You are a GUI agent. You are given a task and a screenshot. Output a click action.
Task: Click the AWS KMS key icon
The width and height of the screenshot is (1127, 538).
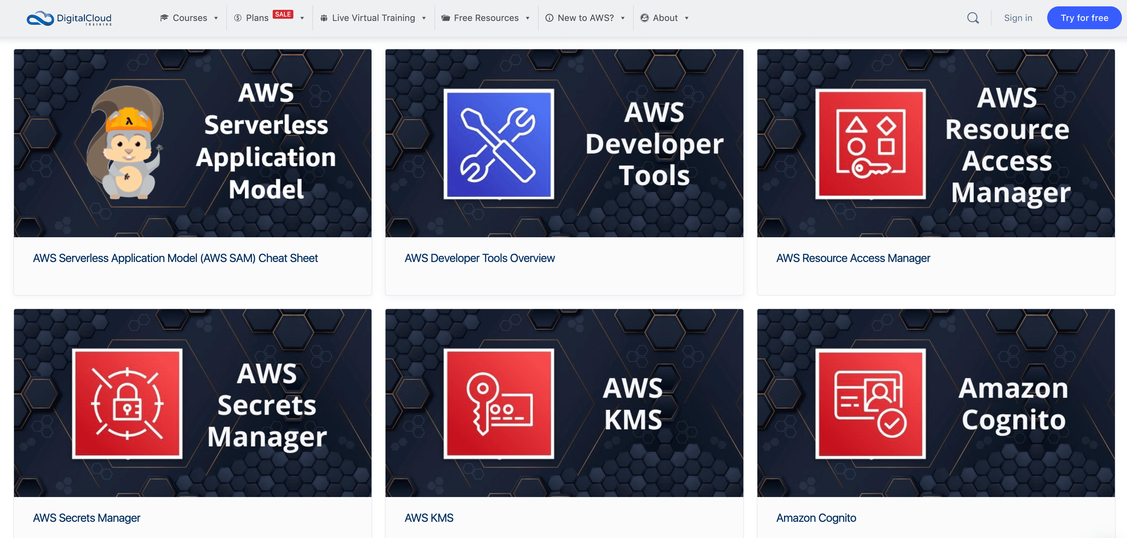pyautogui.click(x=498, y=403)
